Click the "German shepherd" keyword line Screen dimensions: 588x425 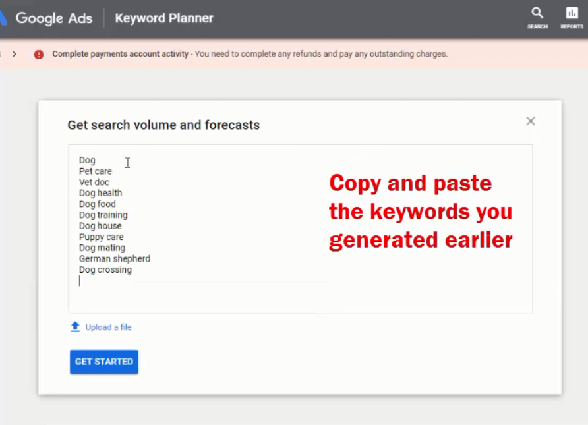tap(114, 259)
